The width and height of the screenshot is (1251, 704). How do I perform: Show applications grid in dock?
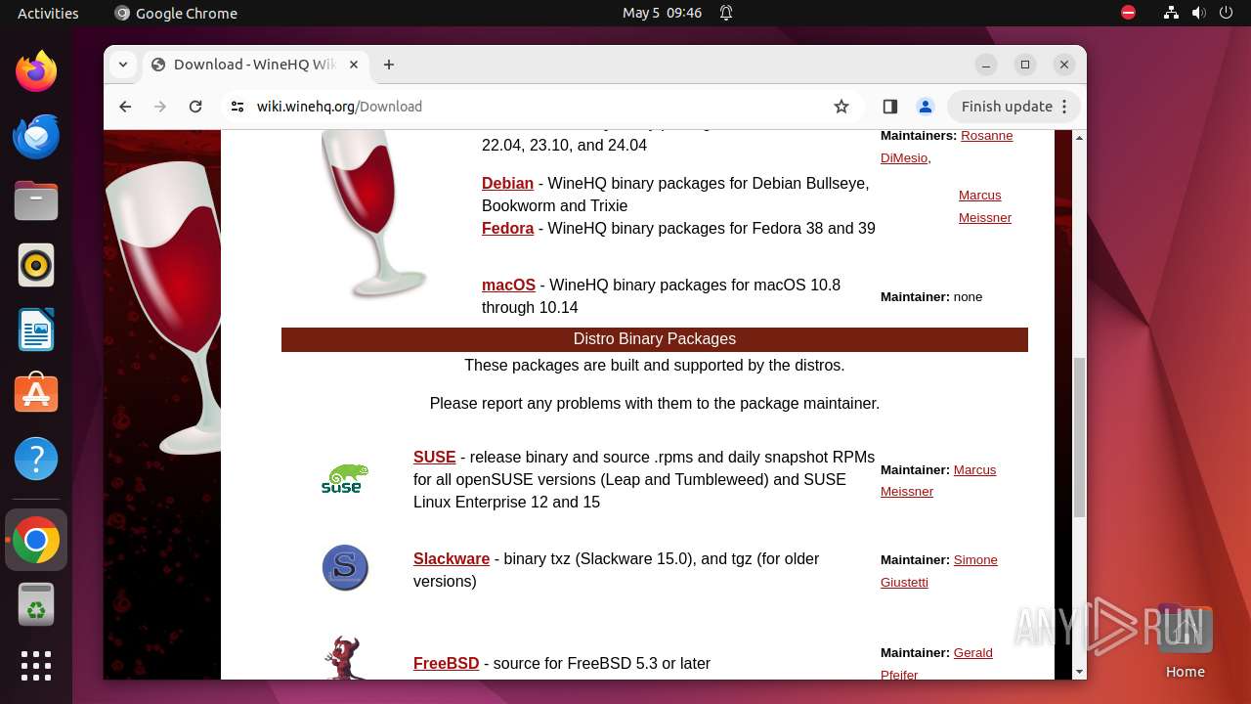(36, 666)
